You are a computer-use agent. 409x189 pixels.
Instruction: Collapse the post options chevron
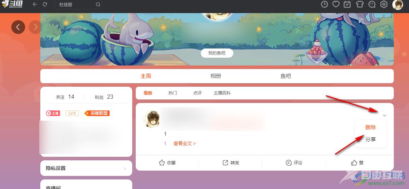[x=385, y=115]
